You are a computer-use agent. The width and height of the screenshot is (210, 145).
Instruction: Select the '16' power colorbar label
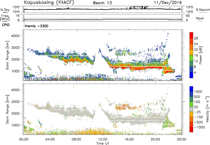click(x=196, y=55)
